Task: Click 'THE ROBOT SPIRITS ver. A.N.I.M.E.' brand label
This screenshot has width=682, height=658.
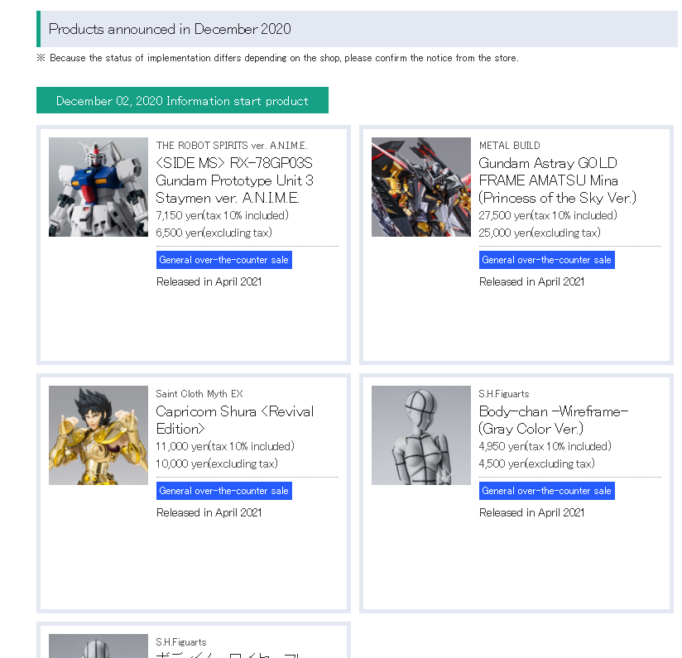Action: [232, 145]
